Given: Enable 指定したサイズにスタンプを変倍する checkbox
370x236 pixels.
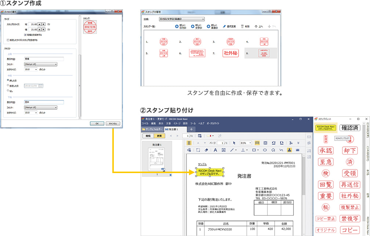Looking at the screenshot, I should pos(8,40).
